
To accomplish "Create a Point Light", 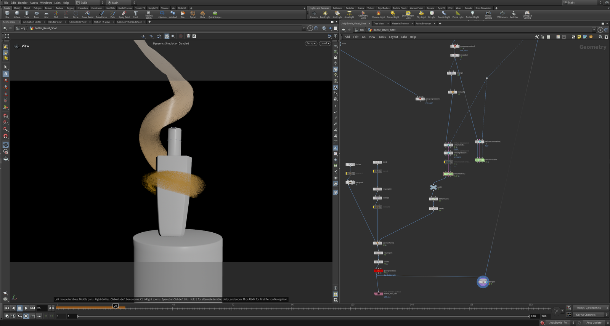I will point(325,14).
